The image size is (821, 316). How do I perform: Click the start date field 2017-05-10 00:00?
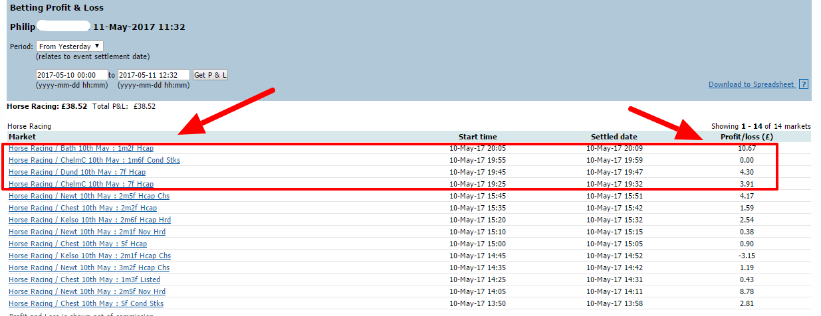point(72,75)
